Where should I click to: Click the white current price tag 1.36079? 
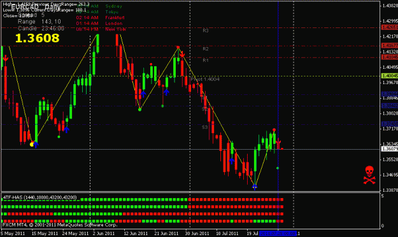coord(390,149)
